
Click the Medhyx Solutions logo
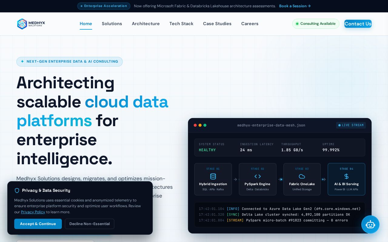tap(31, 24)
